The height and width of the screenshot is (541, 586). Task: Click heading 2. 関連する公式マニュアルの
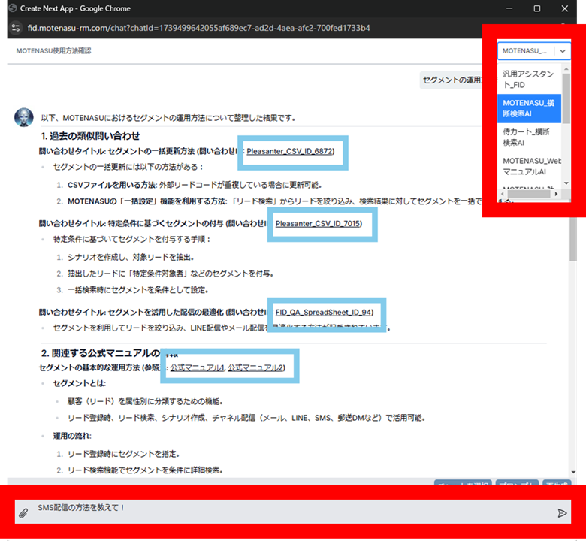(101, 353)
